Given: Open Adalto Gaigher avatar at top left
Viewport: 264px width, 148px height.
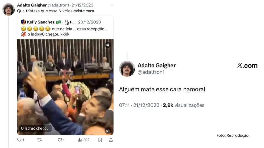Looking at the screenshot, I should click(9, 10).
